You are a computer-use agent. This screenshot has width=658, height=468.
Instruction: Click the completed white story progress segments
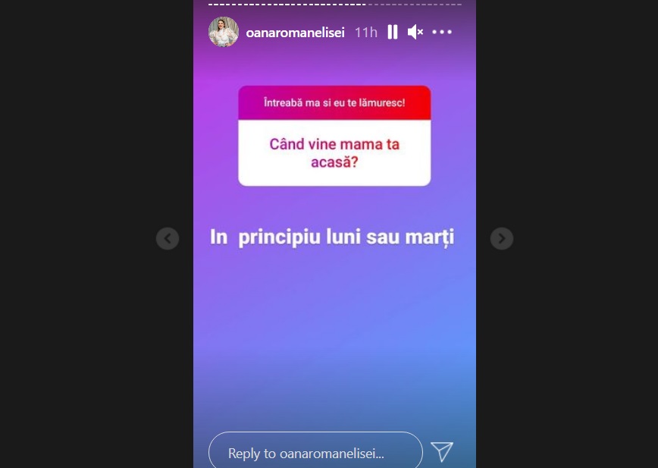coord(287,5)
